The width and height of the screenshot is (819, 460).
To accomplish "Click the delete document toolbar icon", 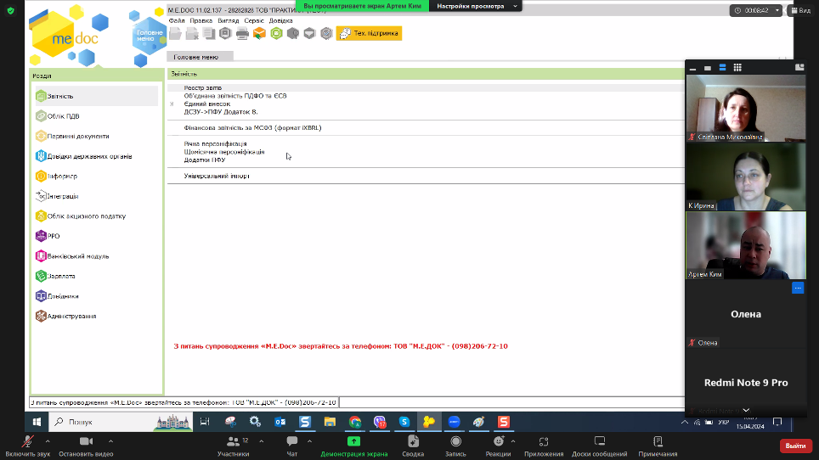I will pos(192,33).
